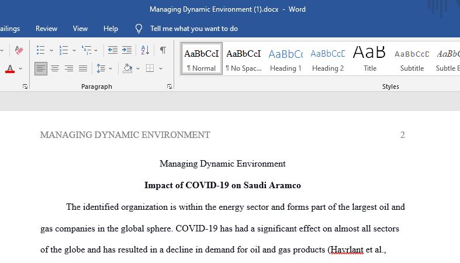
Task: Toggle Center paragraph alignment
Action: (55, 68)
